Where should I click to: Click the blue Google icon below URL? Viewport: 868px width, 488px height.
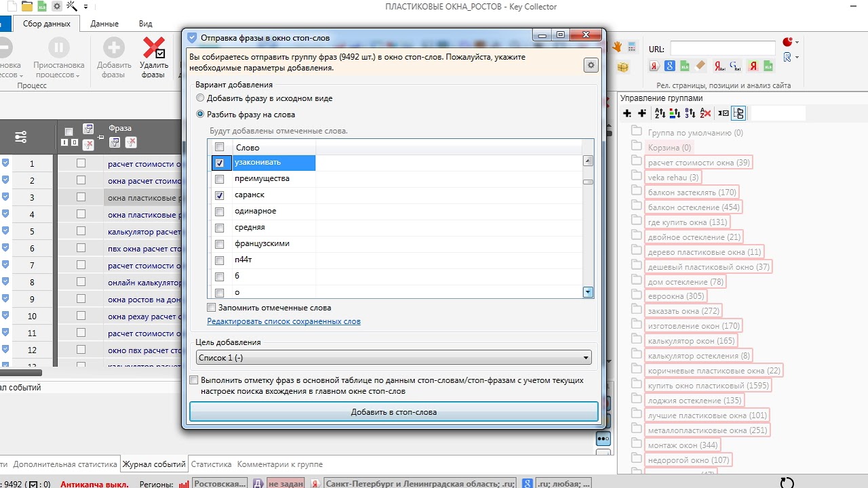tap(670, 66)
